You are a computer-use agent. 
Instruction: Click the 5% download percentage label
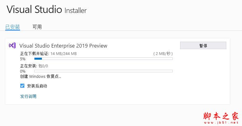point(23,59)
